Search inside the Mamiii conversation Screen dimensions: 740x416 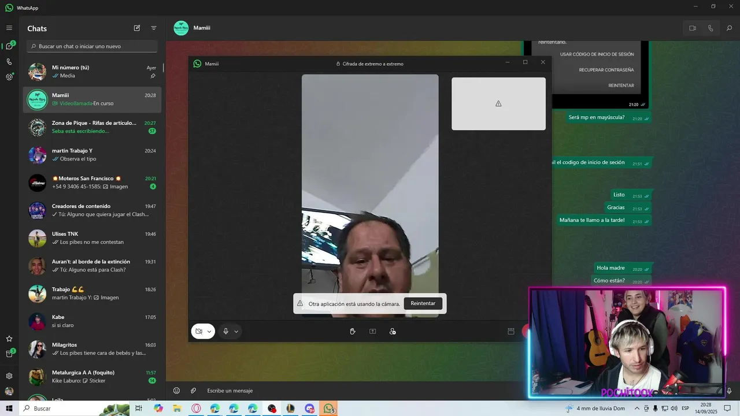(729, 28)
